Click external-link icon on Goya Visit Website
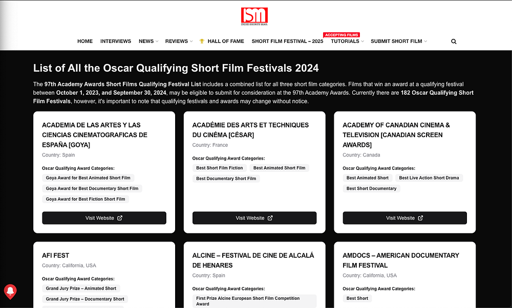The height and width of the screenshot is (308, 512). click(120, 218)
